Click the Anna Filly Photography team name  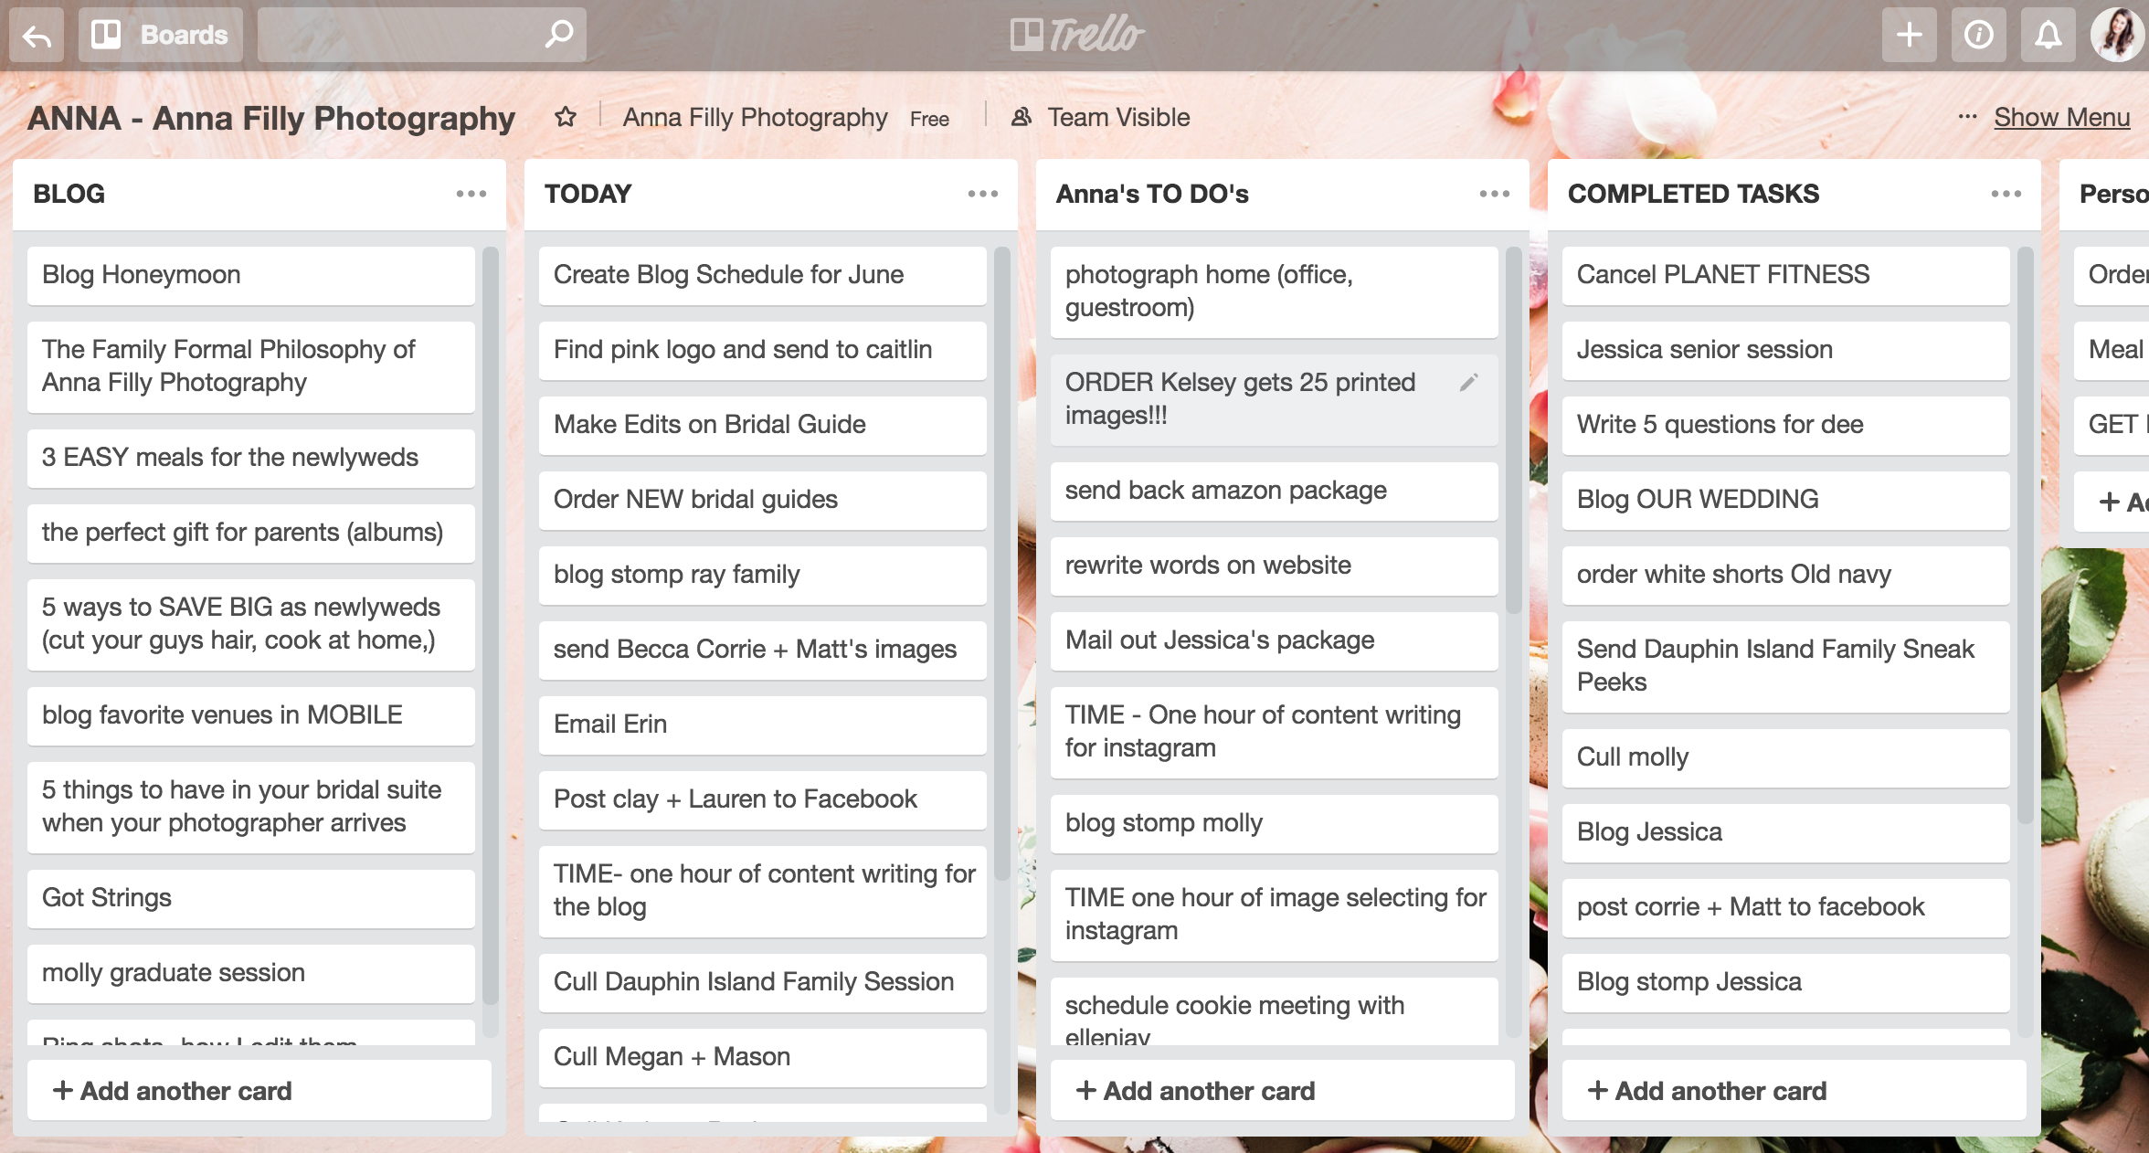click(x=755, y=117)
